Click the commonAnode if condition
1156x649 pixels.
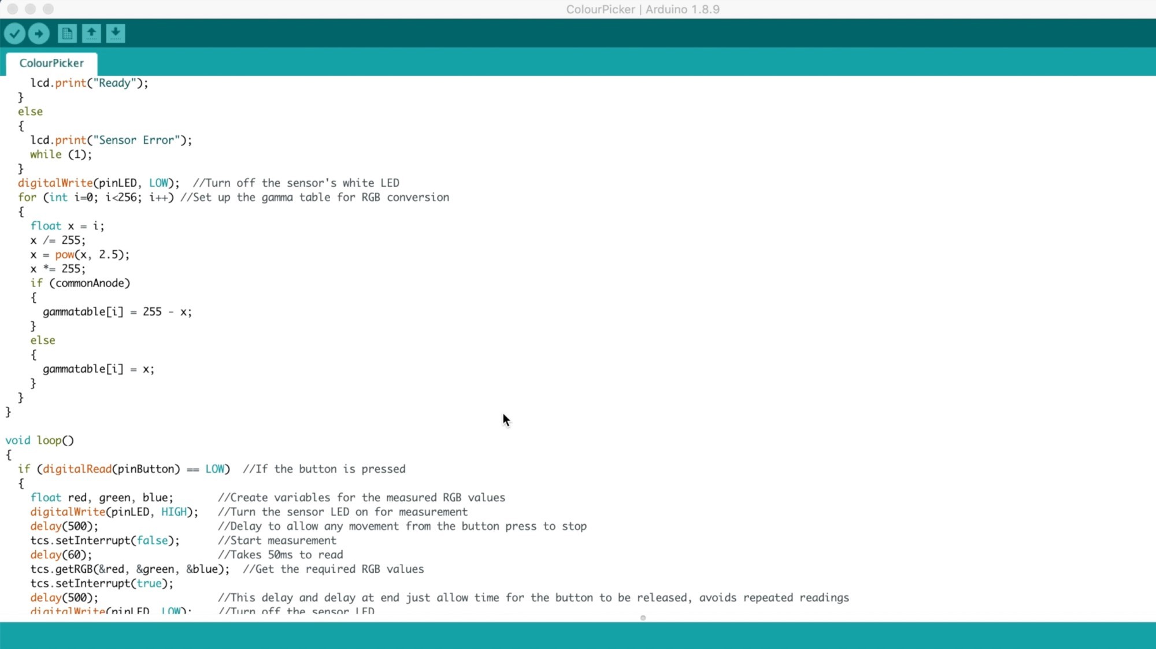click(x=80, y=283)
